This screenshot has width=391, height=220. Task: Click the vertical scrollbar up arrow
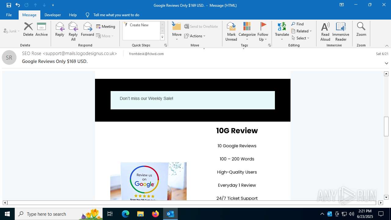point(386,74)
